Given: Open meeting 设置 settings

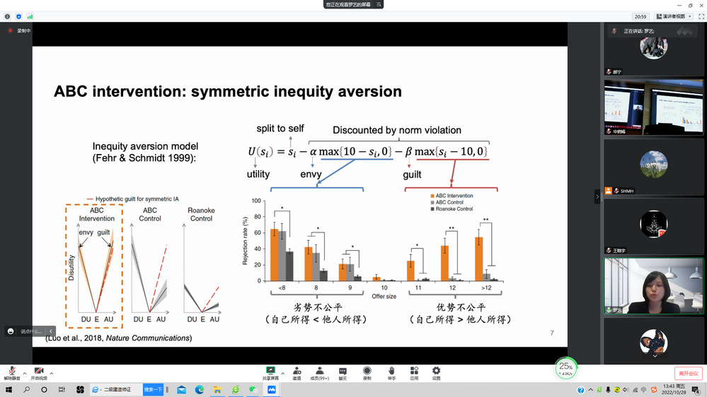Looking at the screenshot, I should click(x=436, y=372).
